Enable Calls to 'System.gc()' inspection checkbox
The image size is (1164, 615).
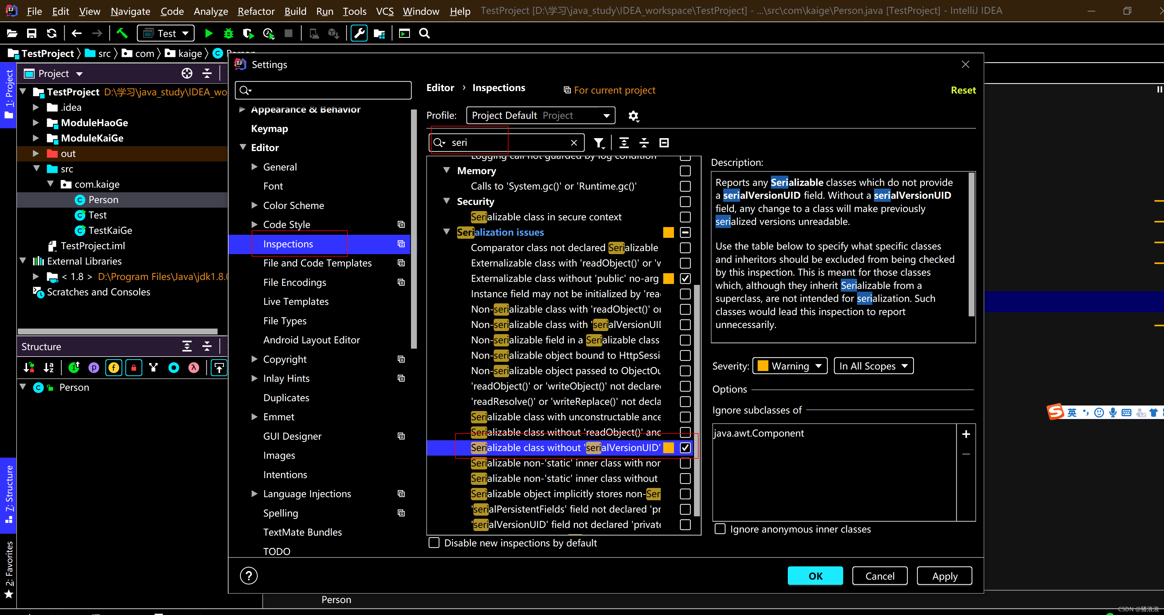685,186
